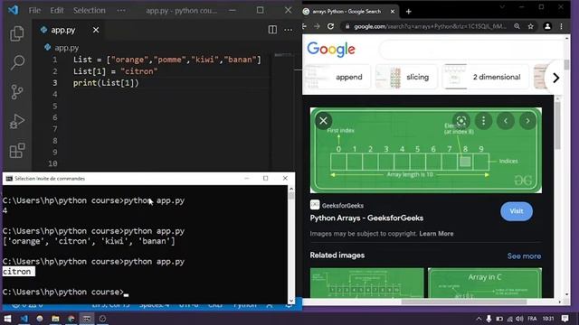Click the Chrome forward arrow

pyautogui.click(x=317, y=26)
